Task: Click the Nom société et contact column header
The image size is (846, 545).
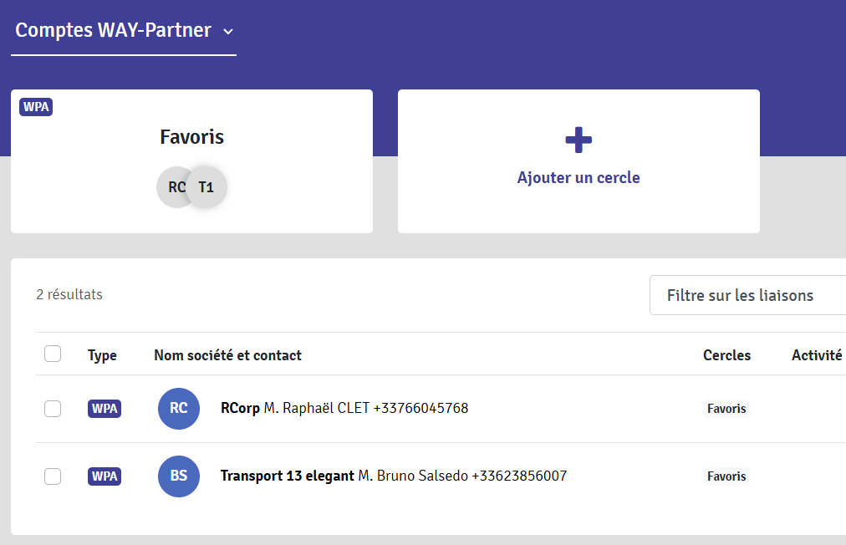Action: [x=227, y=355]
